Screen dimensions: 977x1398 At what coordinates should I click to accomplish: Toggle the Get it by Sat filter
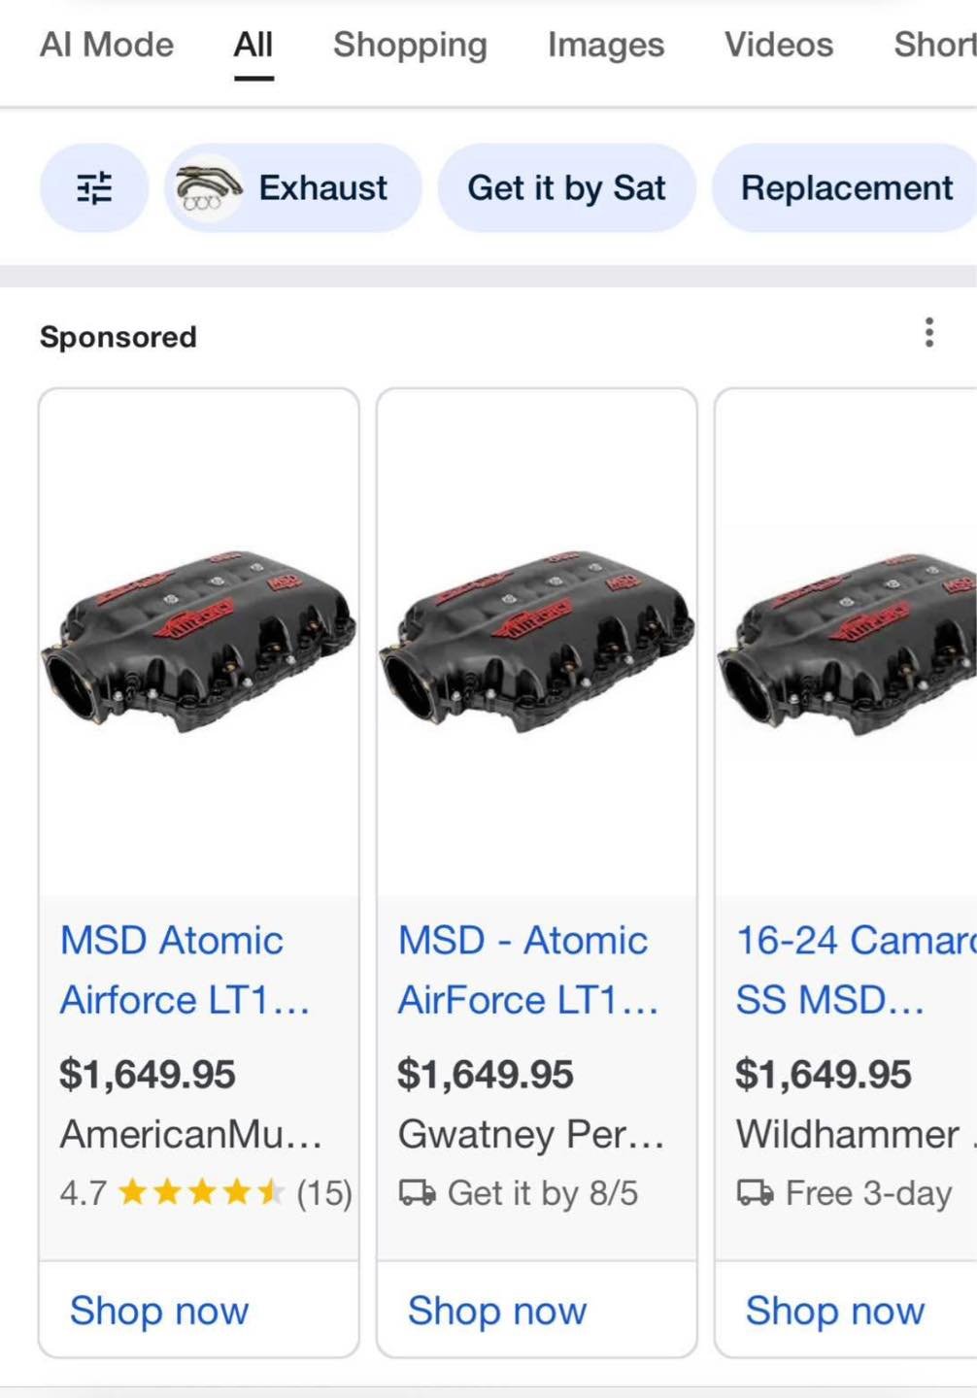(x=566, y=187)
